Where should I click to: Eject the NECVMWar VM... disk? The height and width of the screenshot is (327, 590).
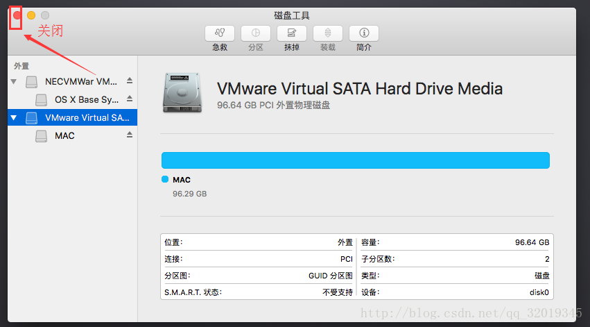coord(130,81)
